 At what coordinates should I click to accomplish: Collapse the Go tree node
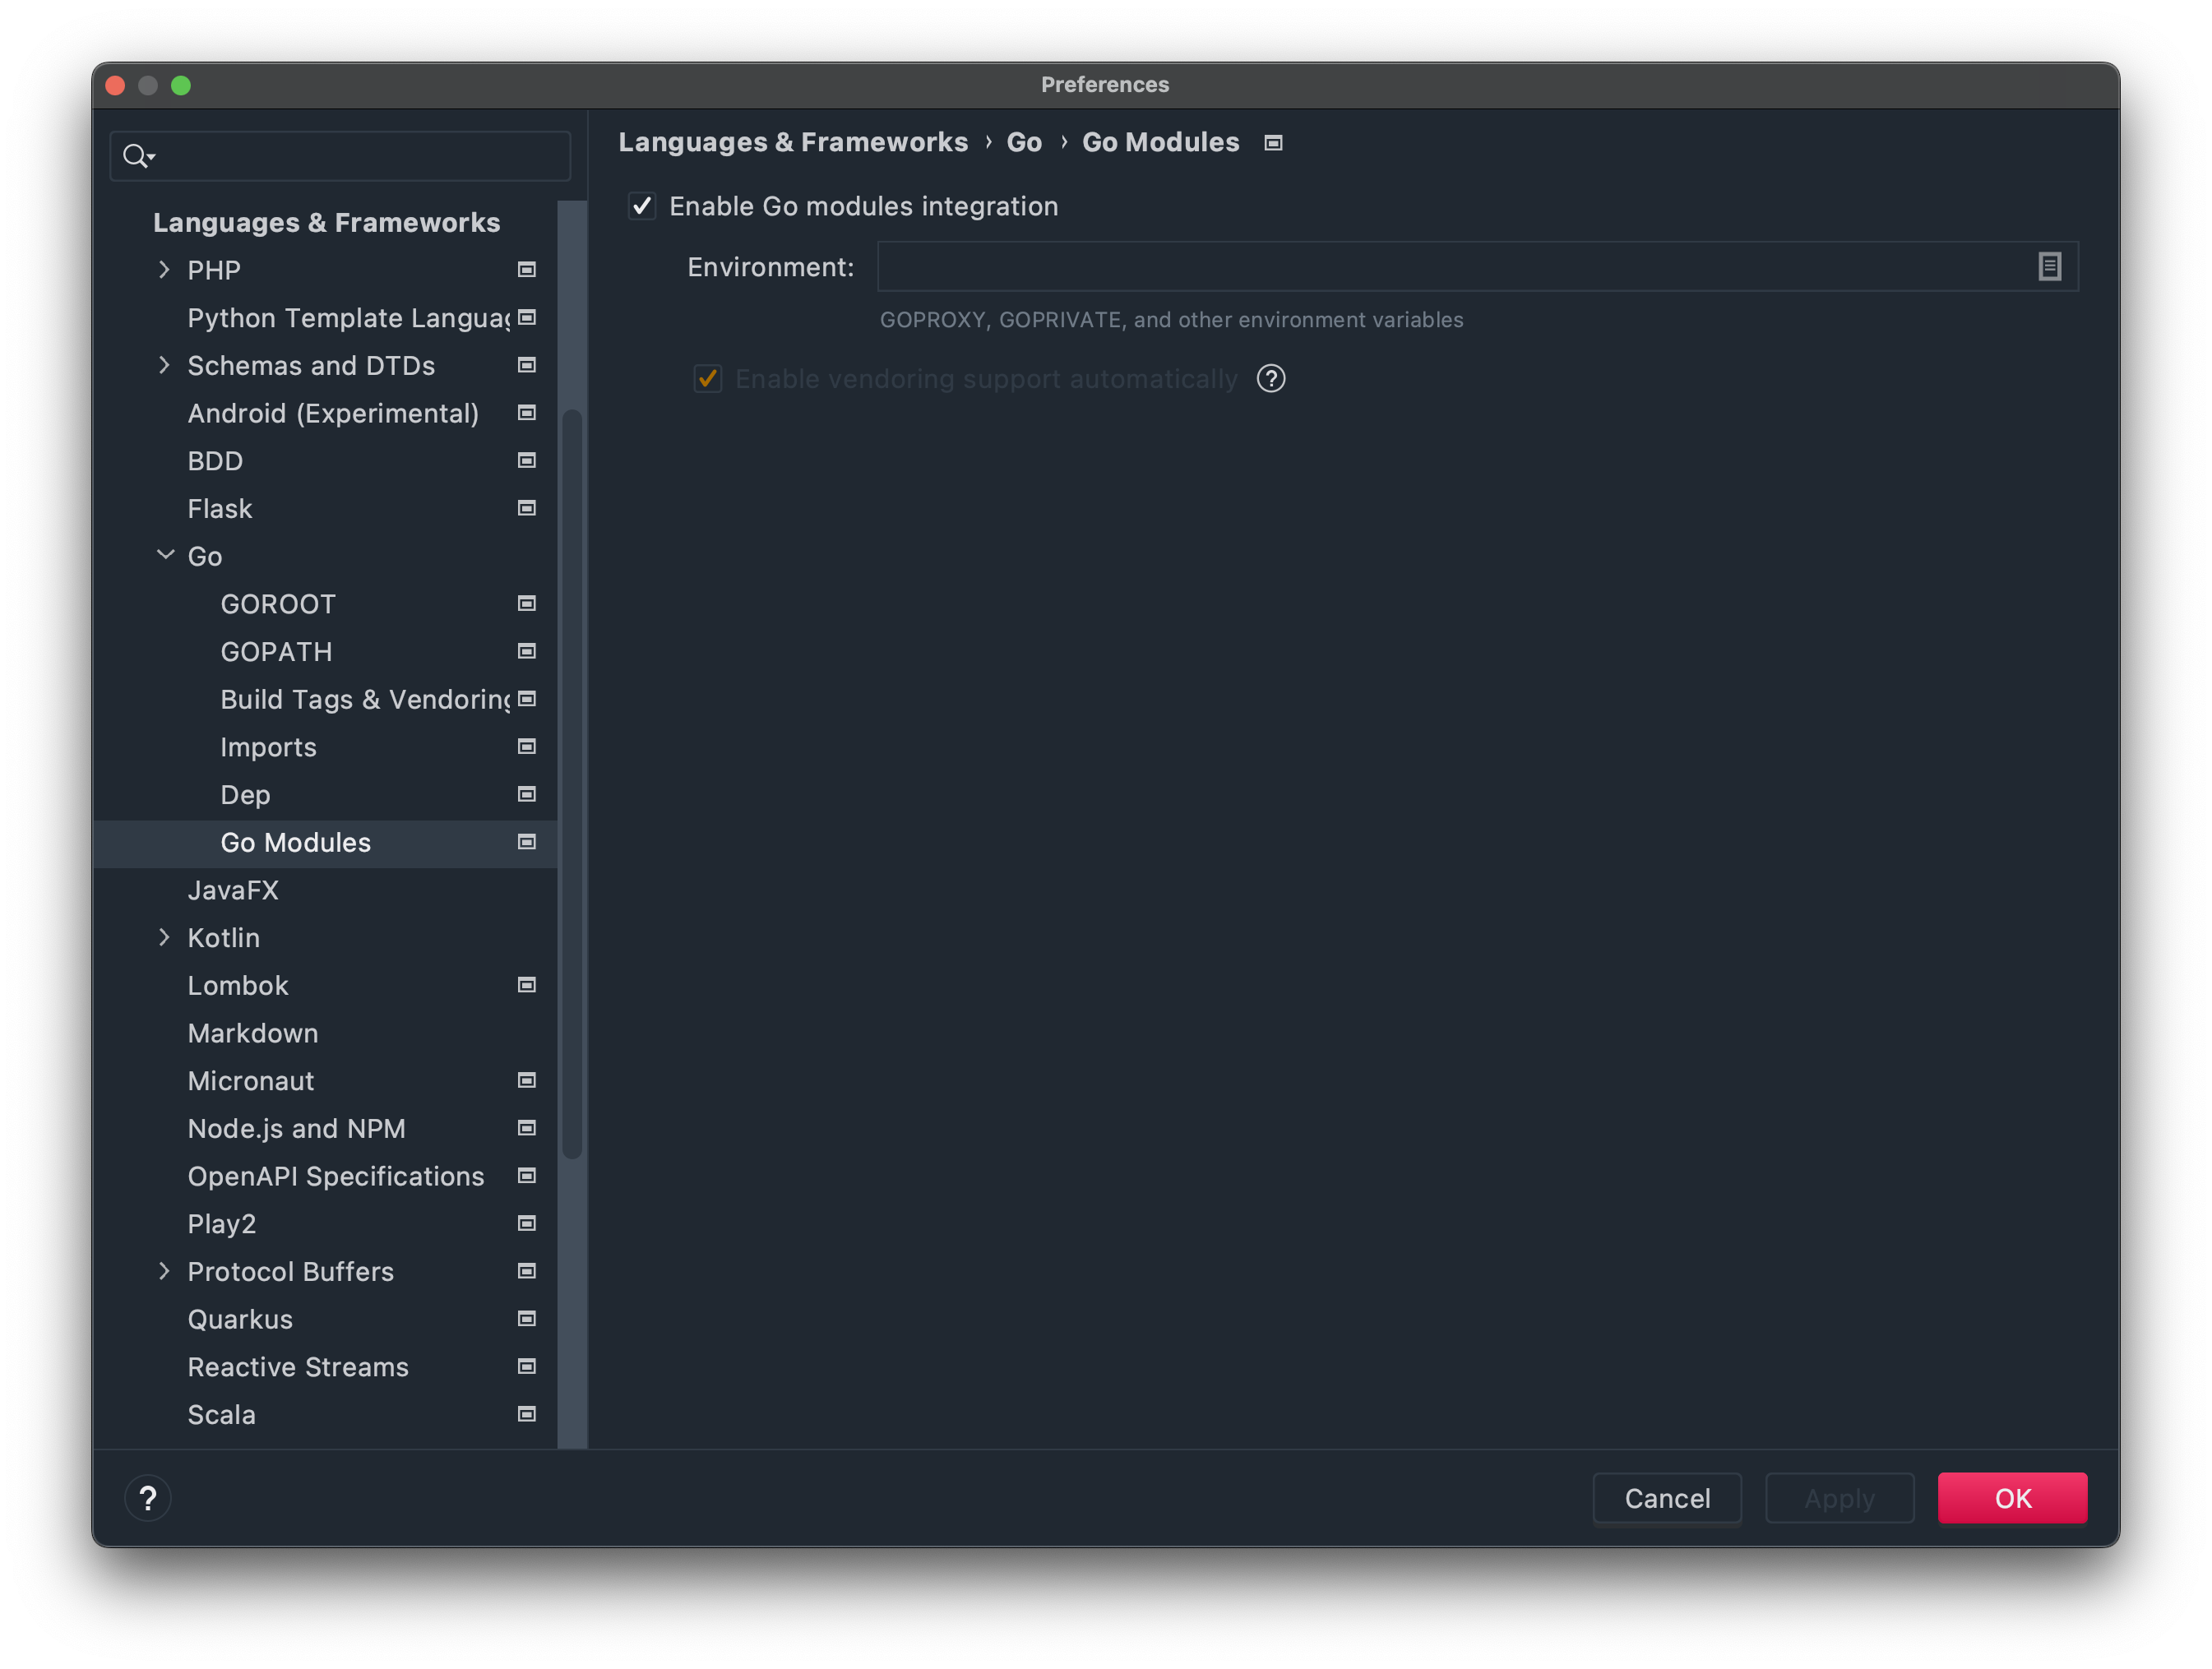(x=165, y=555)
